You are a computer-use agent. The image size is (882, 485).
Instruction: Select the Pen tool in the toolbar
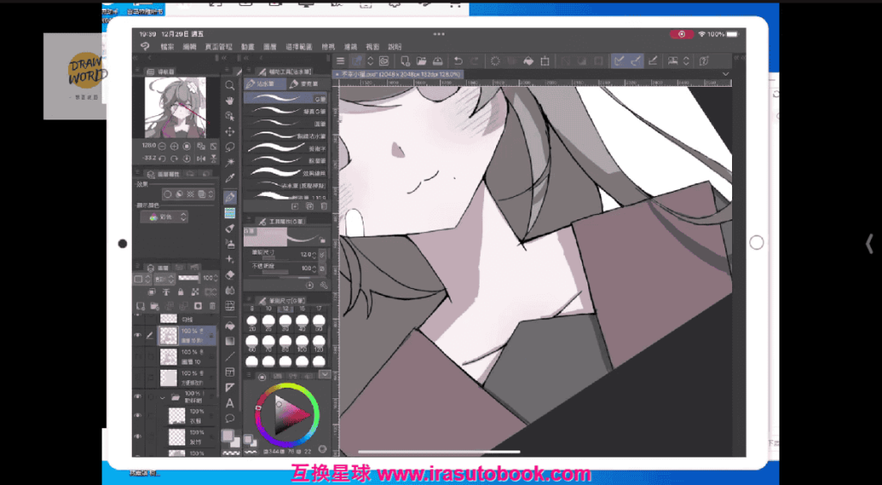(229, 197)
